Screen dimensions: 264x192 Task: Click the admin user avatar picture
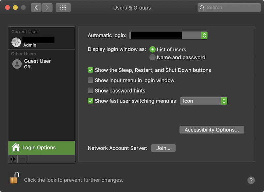tap(16, 42)
